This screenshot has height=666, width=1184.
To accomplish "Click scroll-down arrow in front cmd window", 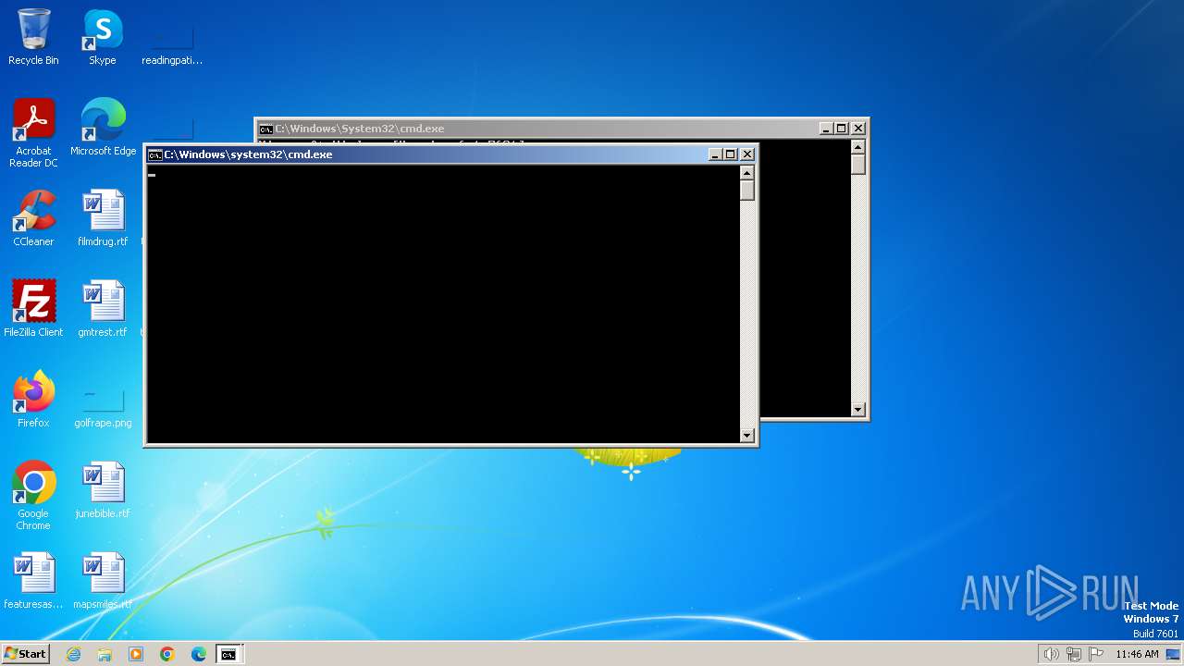I will pyautogui.click(x=747, y=436).
